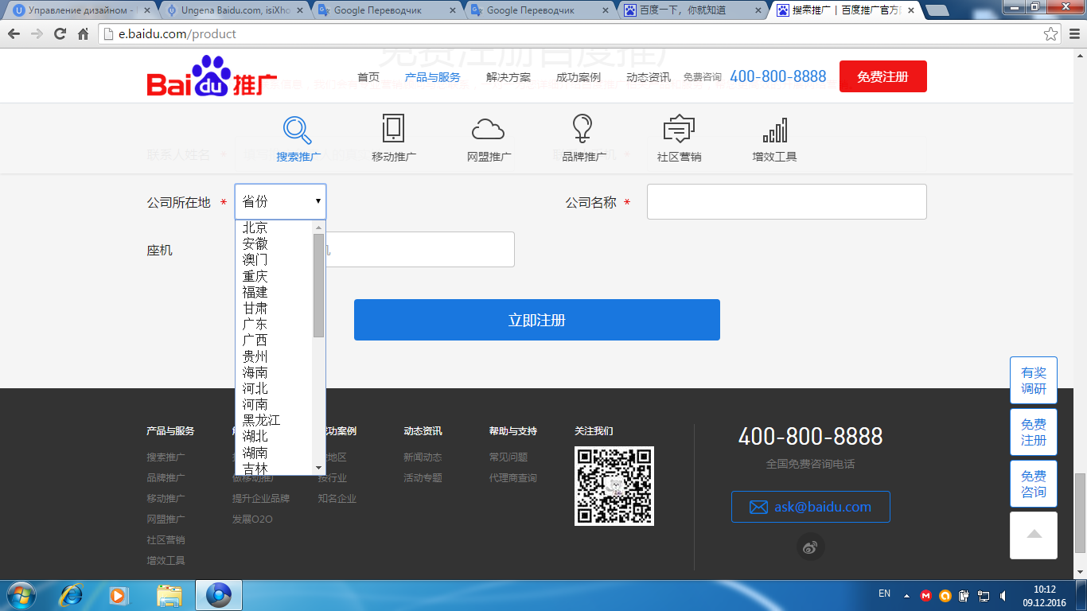Viewport: 1087px width, 611px height.
Task: Click the EN language indicator
Action: click(x=884, y=593)
